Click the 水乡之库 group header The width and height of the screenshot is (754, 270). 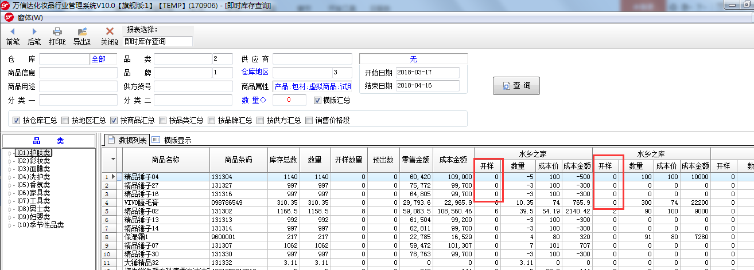[651, 154]
